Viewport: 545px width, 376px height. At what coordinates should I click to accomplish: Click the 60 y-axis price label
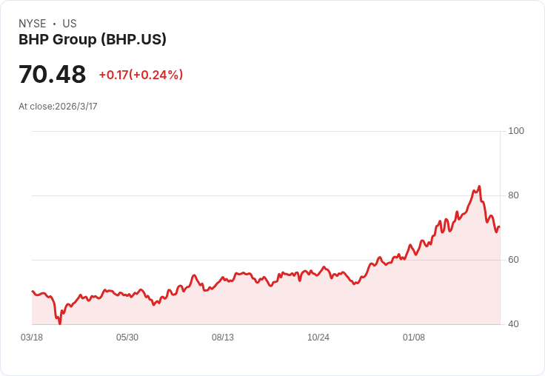tap(513, 260)
